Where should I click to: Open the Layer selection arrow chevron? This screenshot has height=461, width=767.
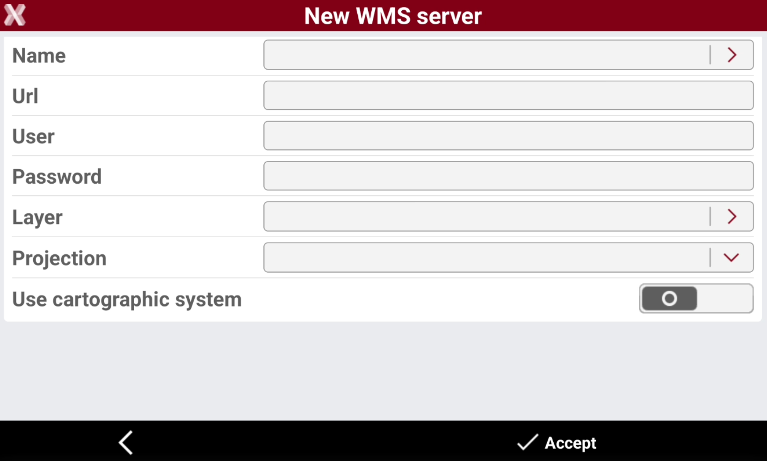coord(732,216)
